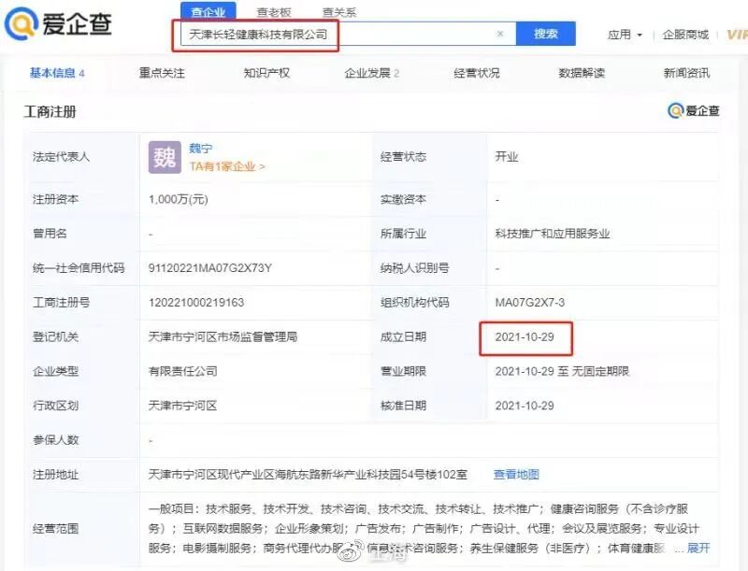Click the company type 有限责任公司

click(182, 371)
